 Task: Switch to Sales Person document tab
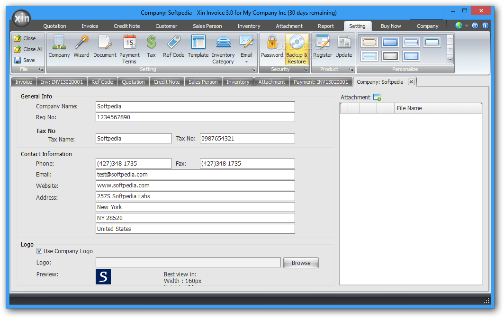[x=203, y=82]
